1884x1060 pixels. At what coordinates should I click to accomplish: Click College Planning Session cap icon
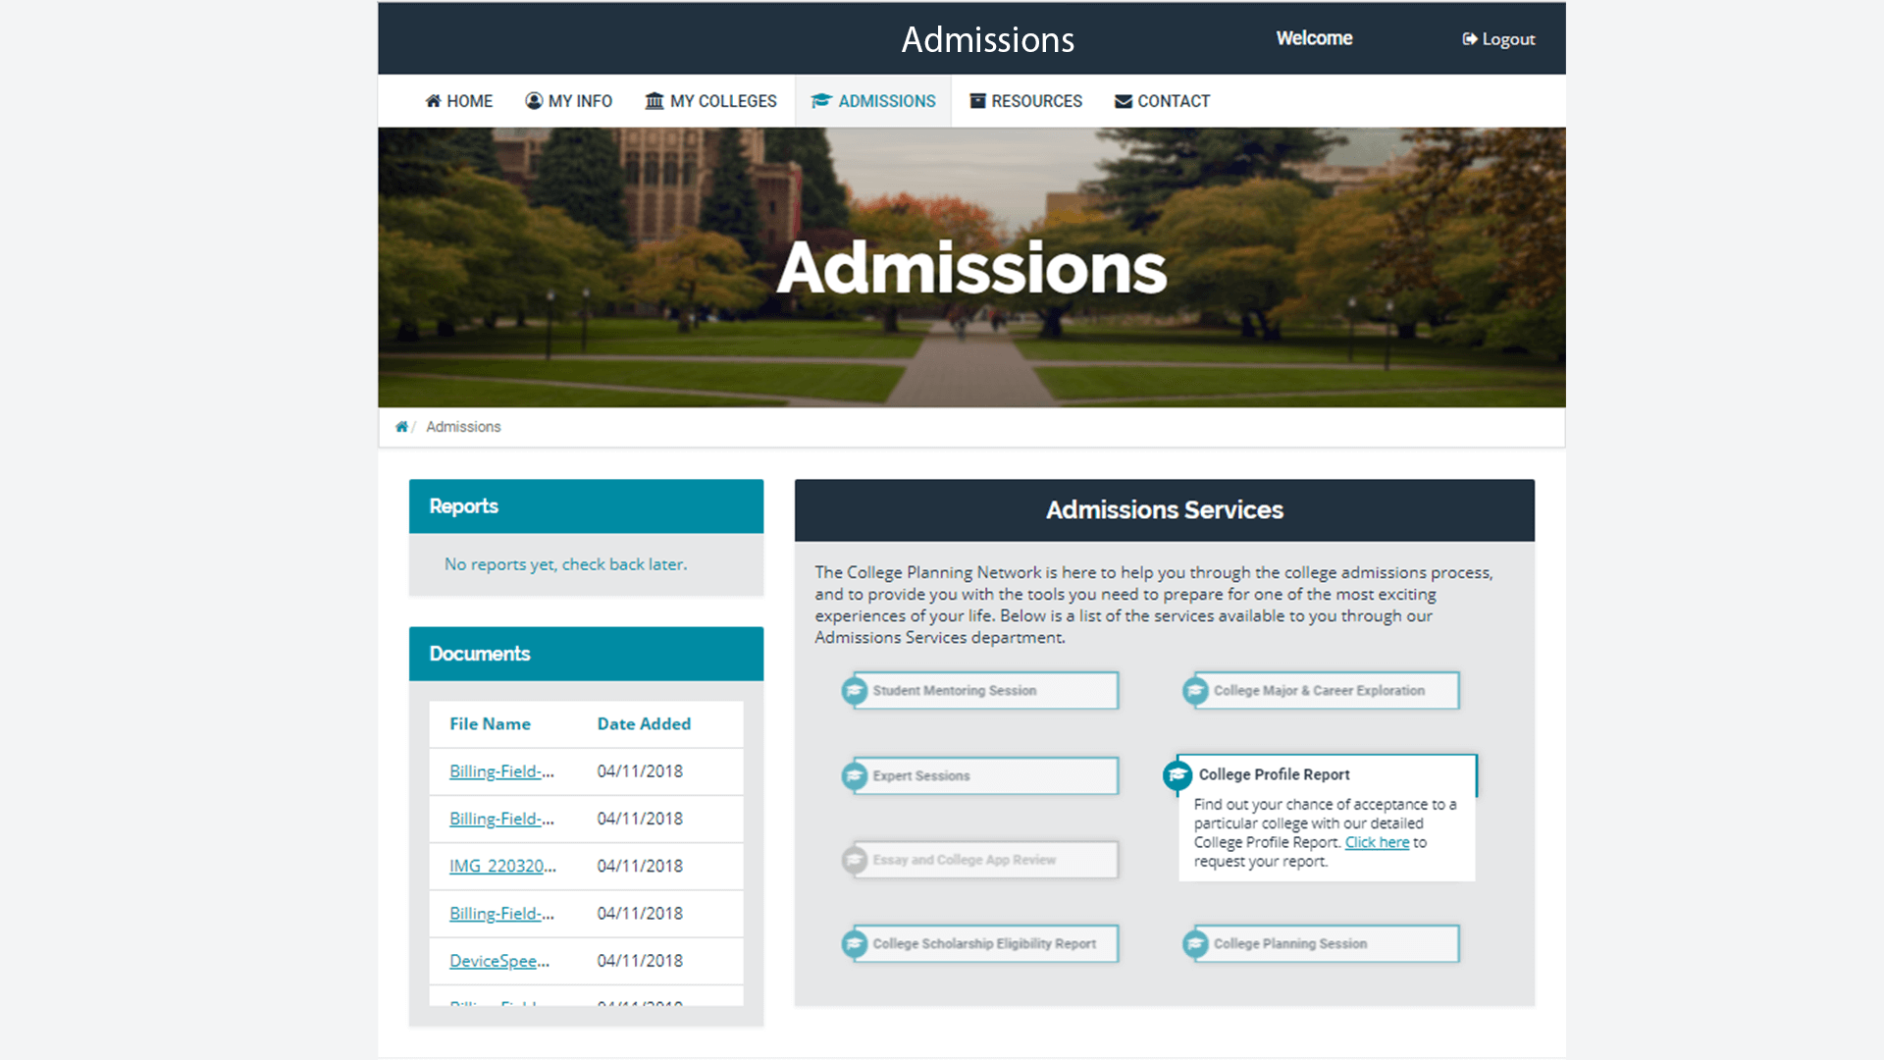point(1195,944)
